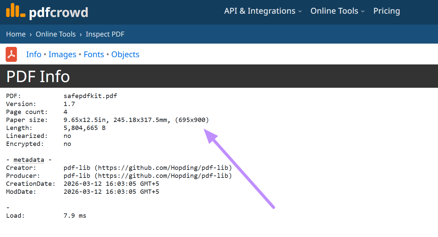This screenshot has height=237, width=438.
Task: Switch to the Images tab
Action: 62,55
